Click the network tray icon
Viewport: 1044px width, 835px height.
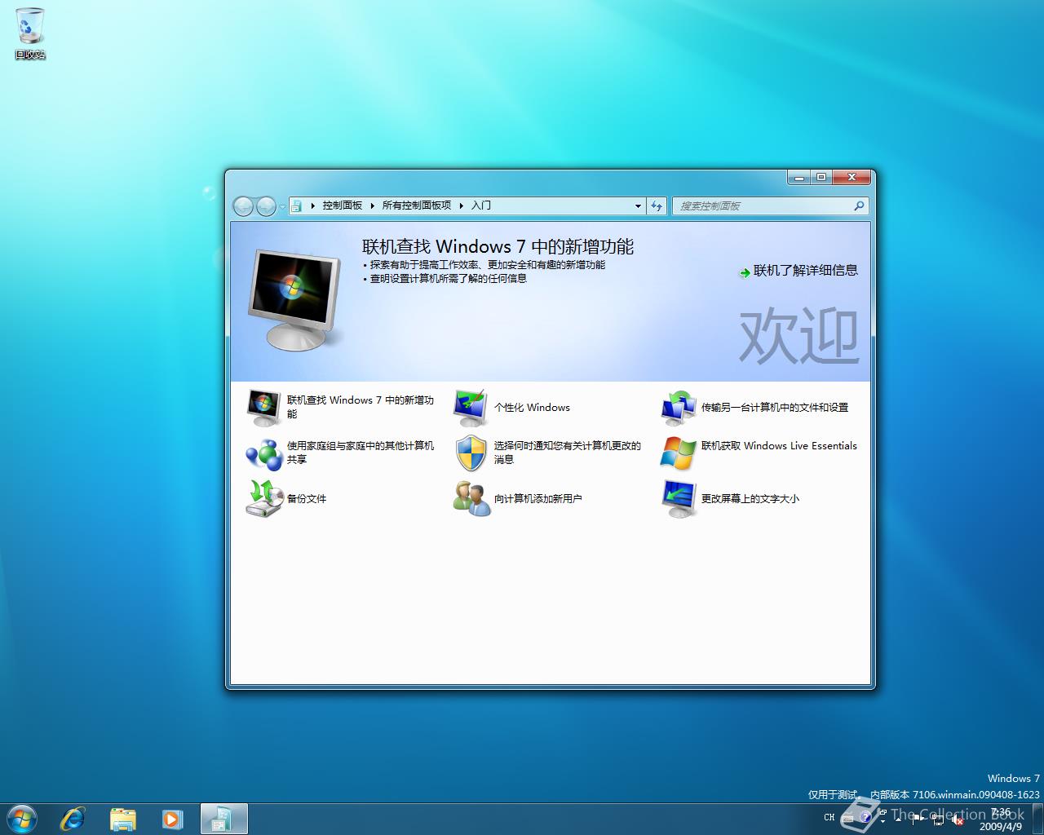938,819
